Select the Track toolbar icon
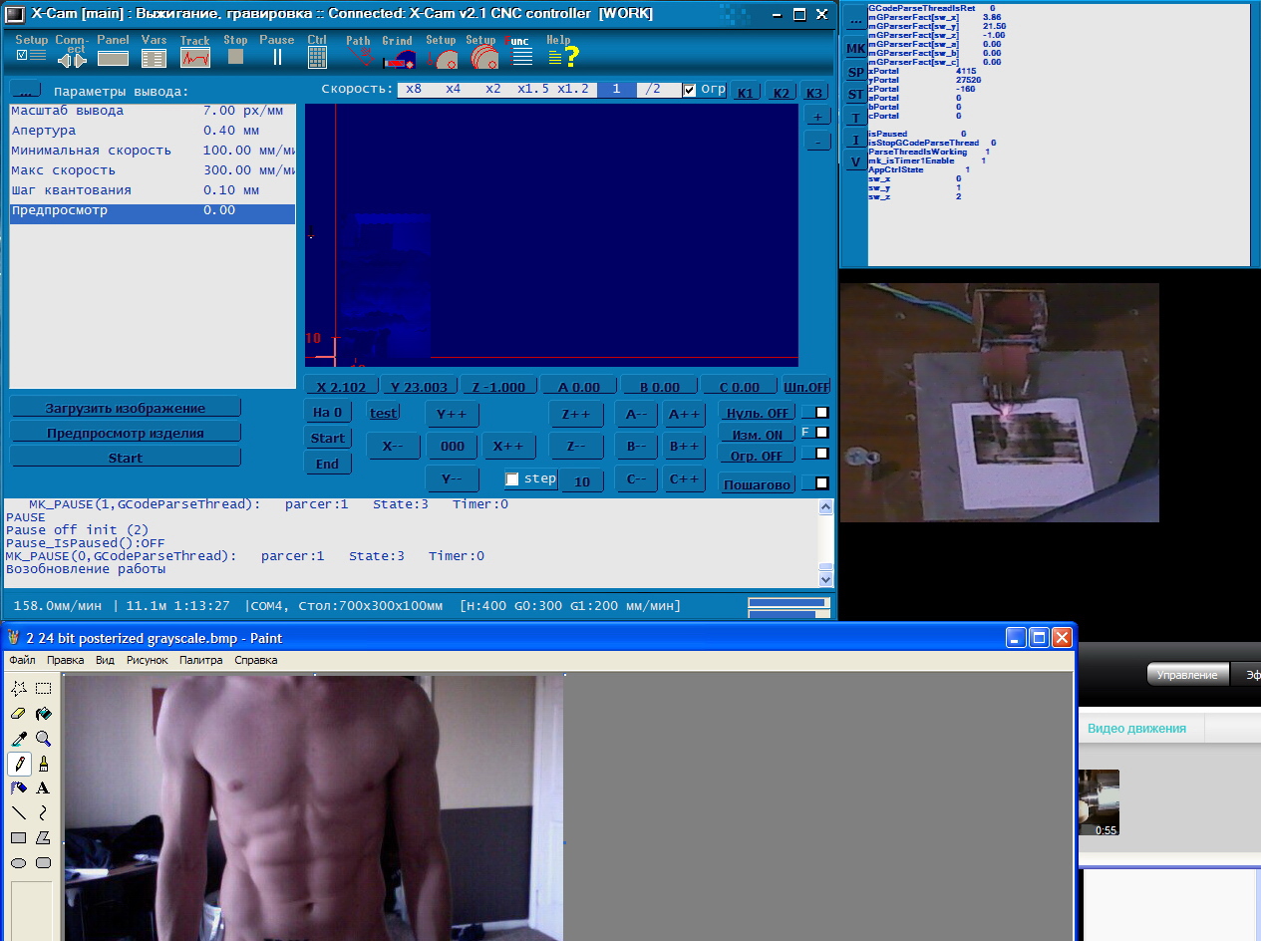Image resolution: width=1261 pixels, height=941 pixels. tap(194, 52)
